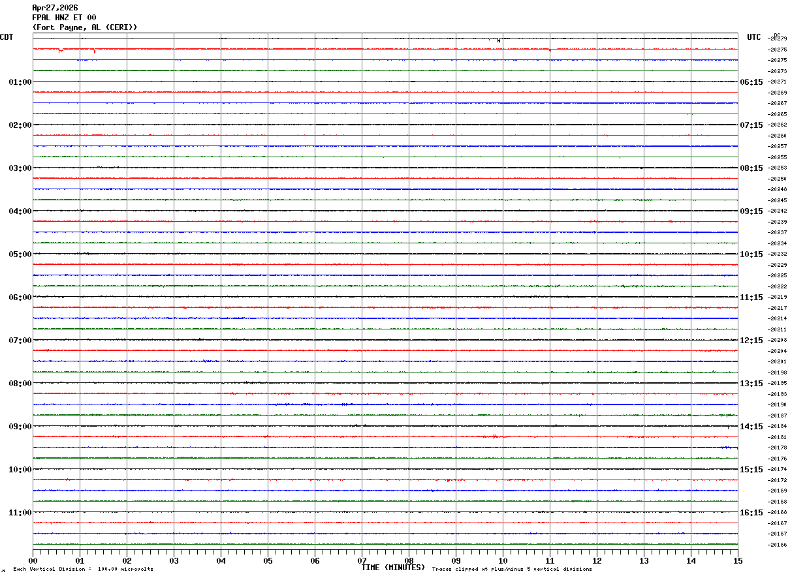Select the CDT hour label '03:00'

pyautogui.click(x=20, y=168)
